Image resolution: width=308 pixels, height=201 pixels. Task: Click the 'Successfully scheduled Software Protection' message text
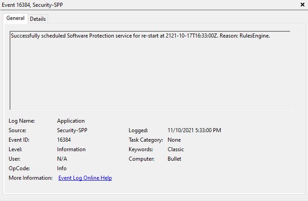click(x=140, y=36)
